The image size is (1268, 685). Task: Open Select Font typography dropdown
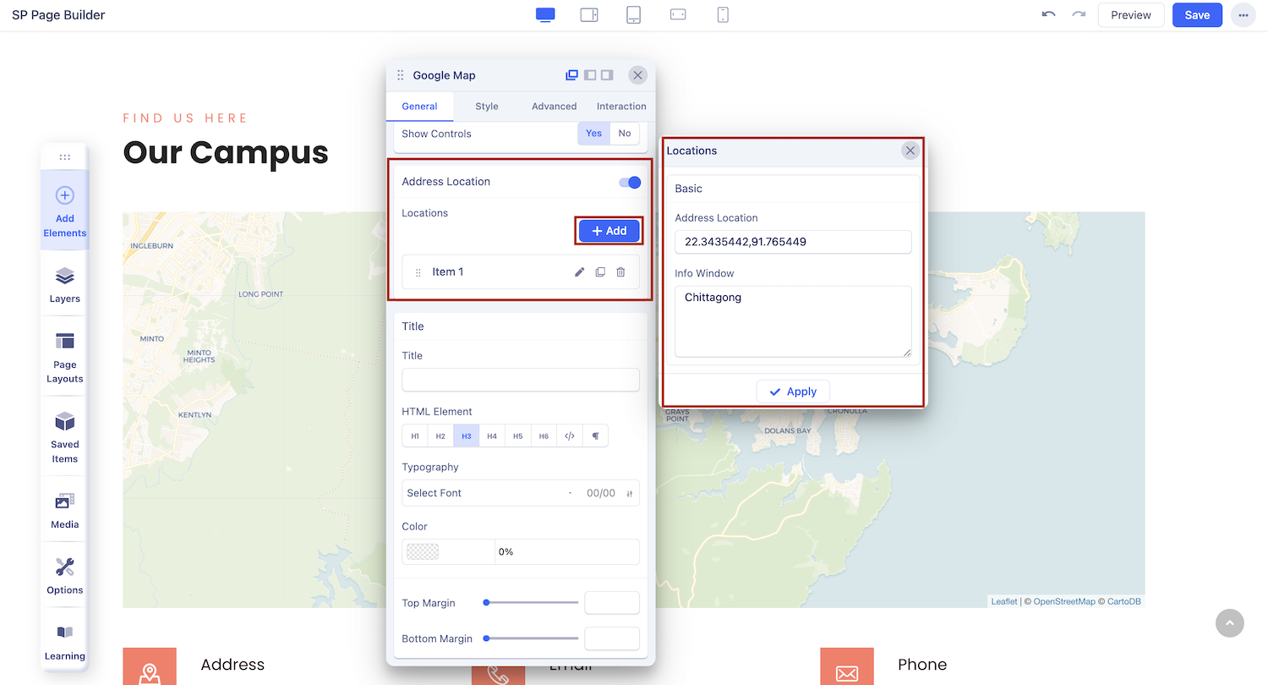click(486, 493)
